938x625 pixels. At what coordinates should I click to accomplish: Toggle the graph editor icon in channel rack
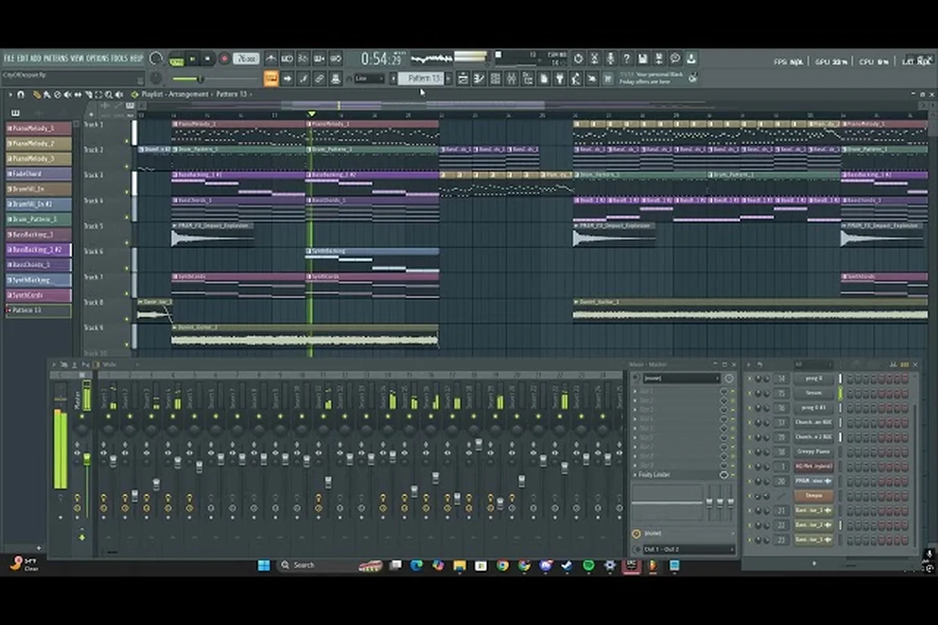point(893,365)
